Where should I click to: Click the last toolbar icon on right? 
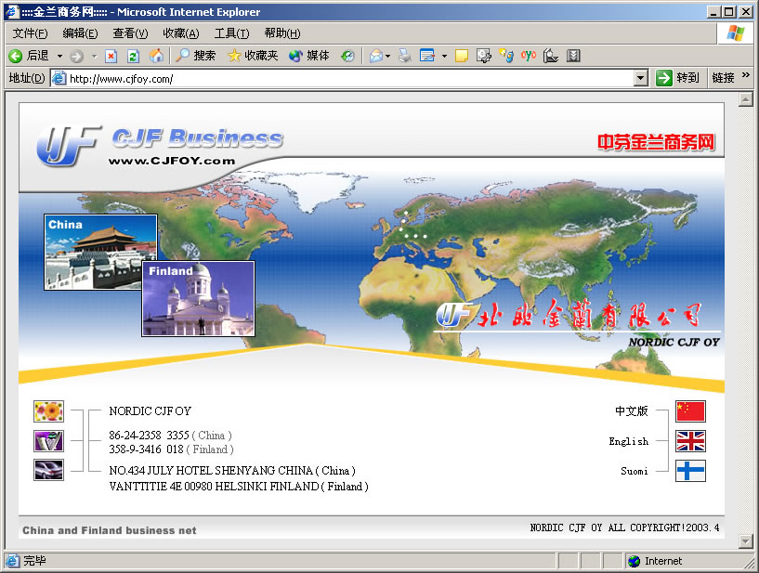tap(573, 56)
